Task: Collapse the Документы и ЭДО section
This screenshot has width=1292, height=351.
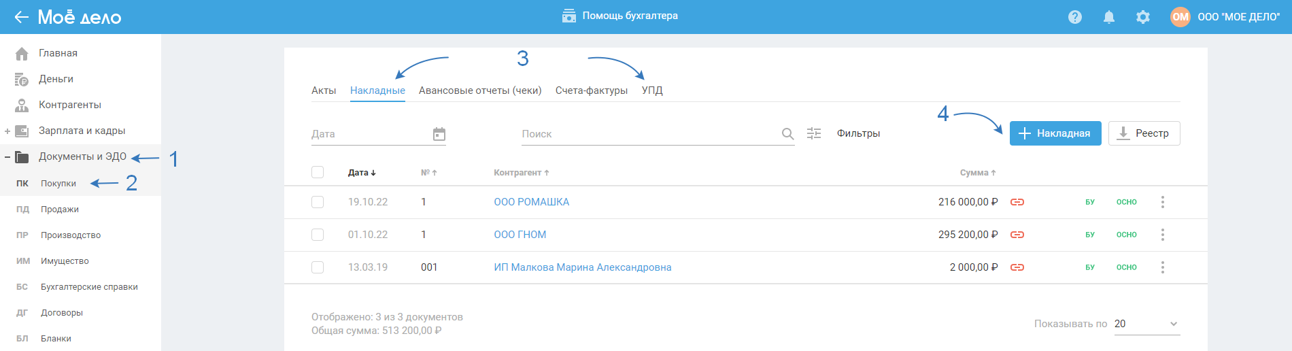Action: click(7, 157)
